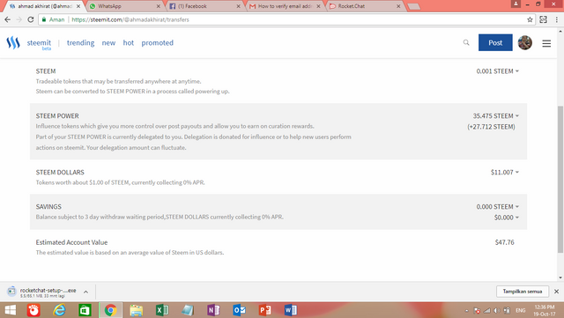Go to trending posts
Screen dimensions: 564x318
(80, 43)
